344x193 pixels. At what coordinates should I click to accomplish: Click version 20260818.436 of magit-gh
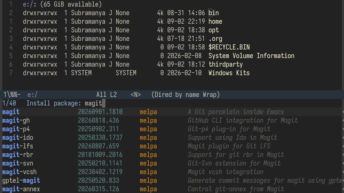(99, 120)
